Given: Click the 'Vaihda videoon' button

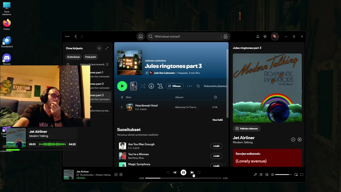Looking at the screenshot, I should (x=247, y=129).
